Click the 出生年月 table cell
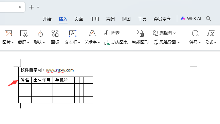Image resolution: width=220 pixels, height=124 pixels. point(42,80)
